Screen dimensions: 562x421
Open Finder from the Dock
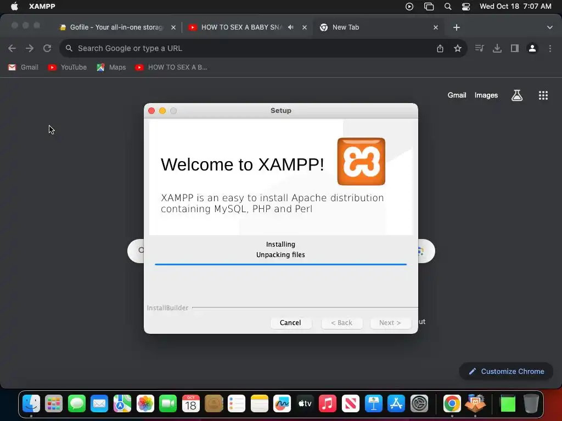[31, 404]
